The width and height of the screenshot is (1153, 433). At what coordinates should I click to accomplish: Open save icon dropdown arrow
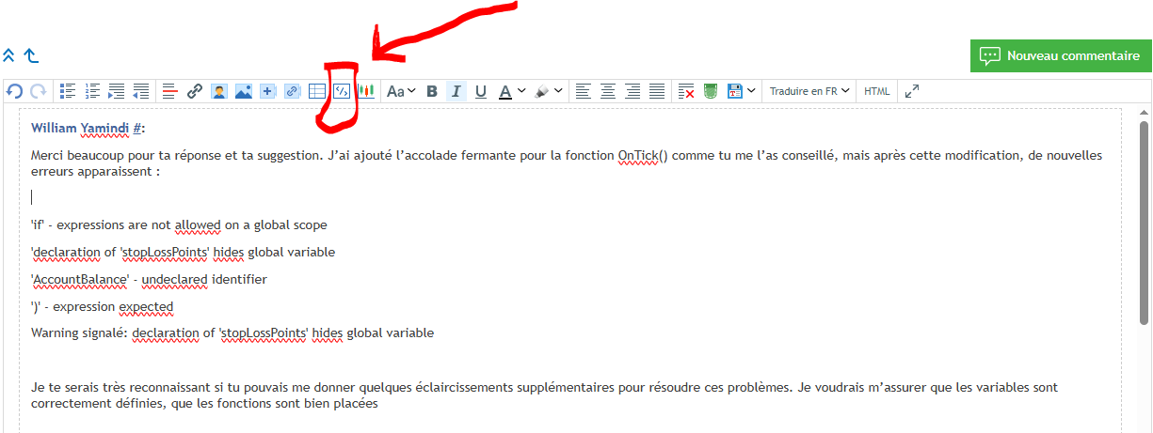pyautogui.click(x=751, y=91)
